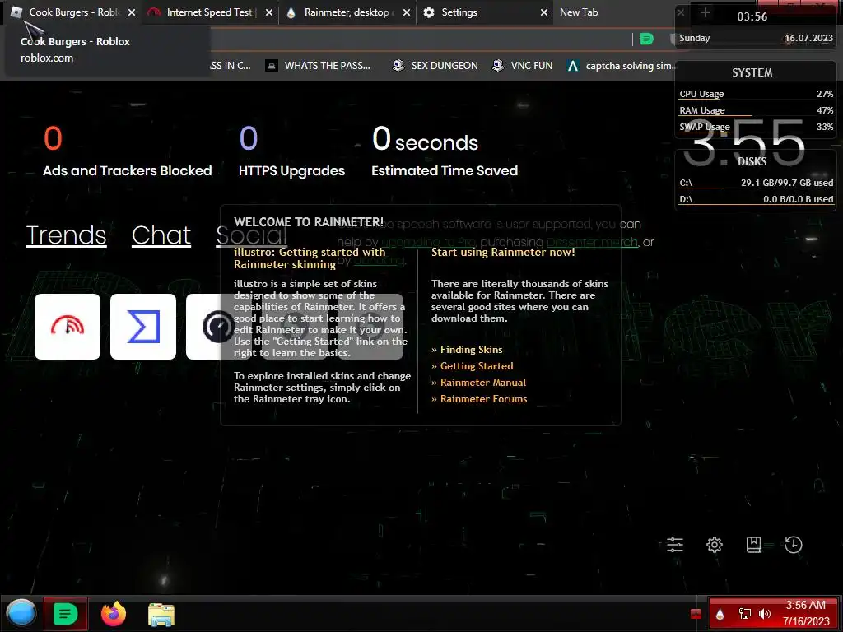
Task: Click the Estimated Time Saved stat
Action: (x=445, y=151)
